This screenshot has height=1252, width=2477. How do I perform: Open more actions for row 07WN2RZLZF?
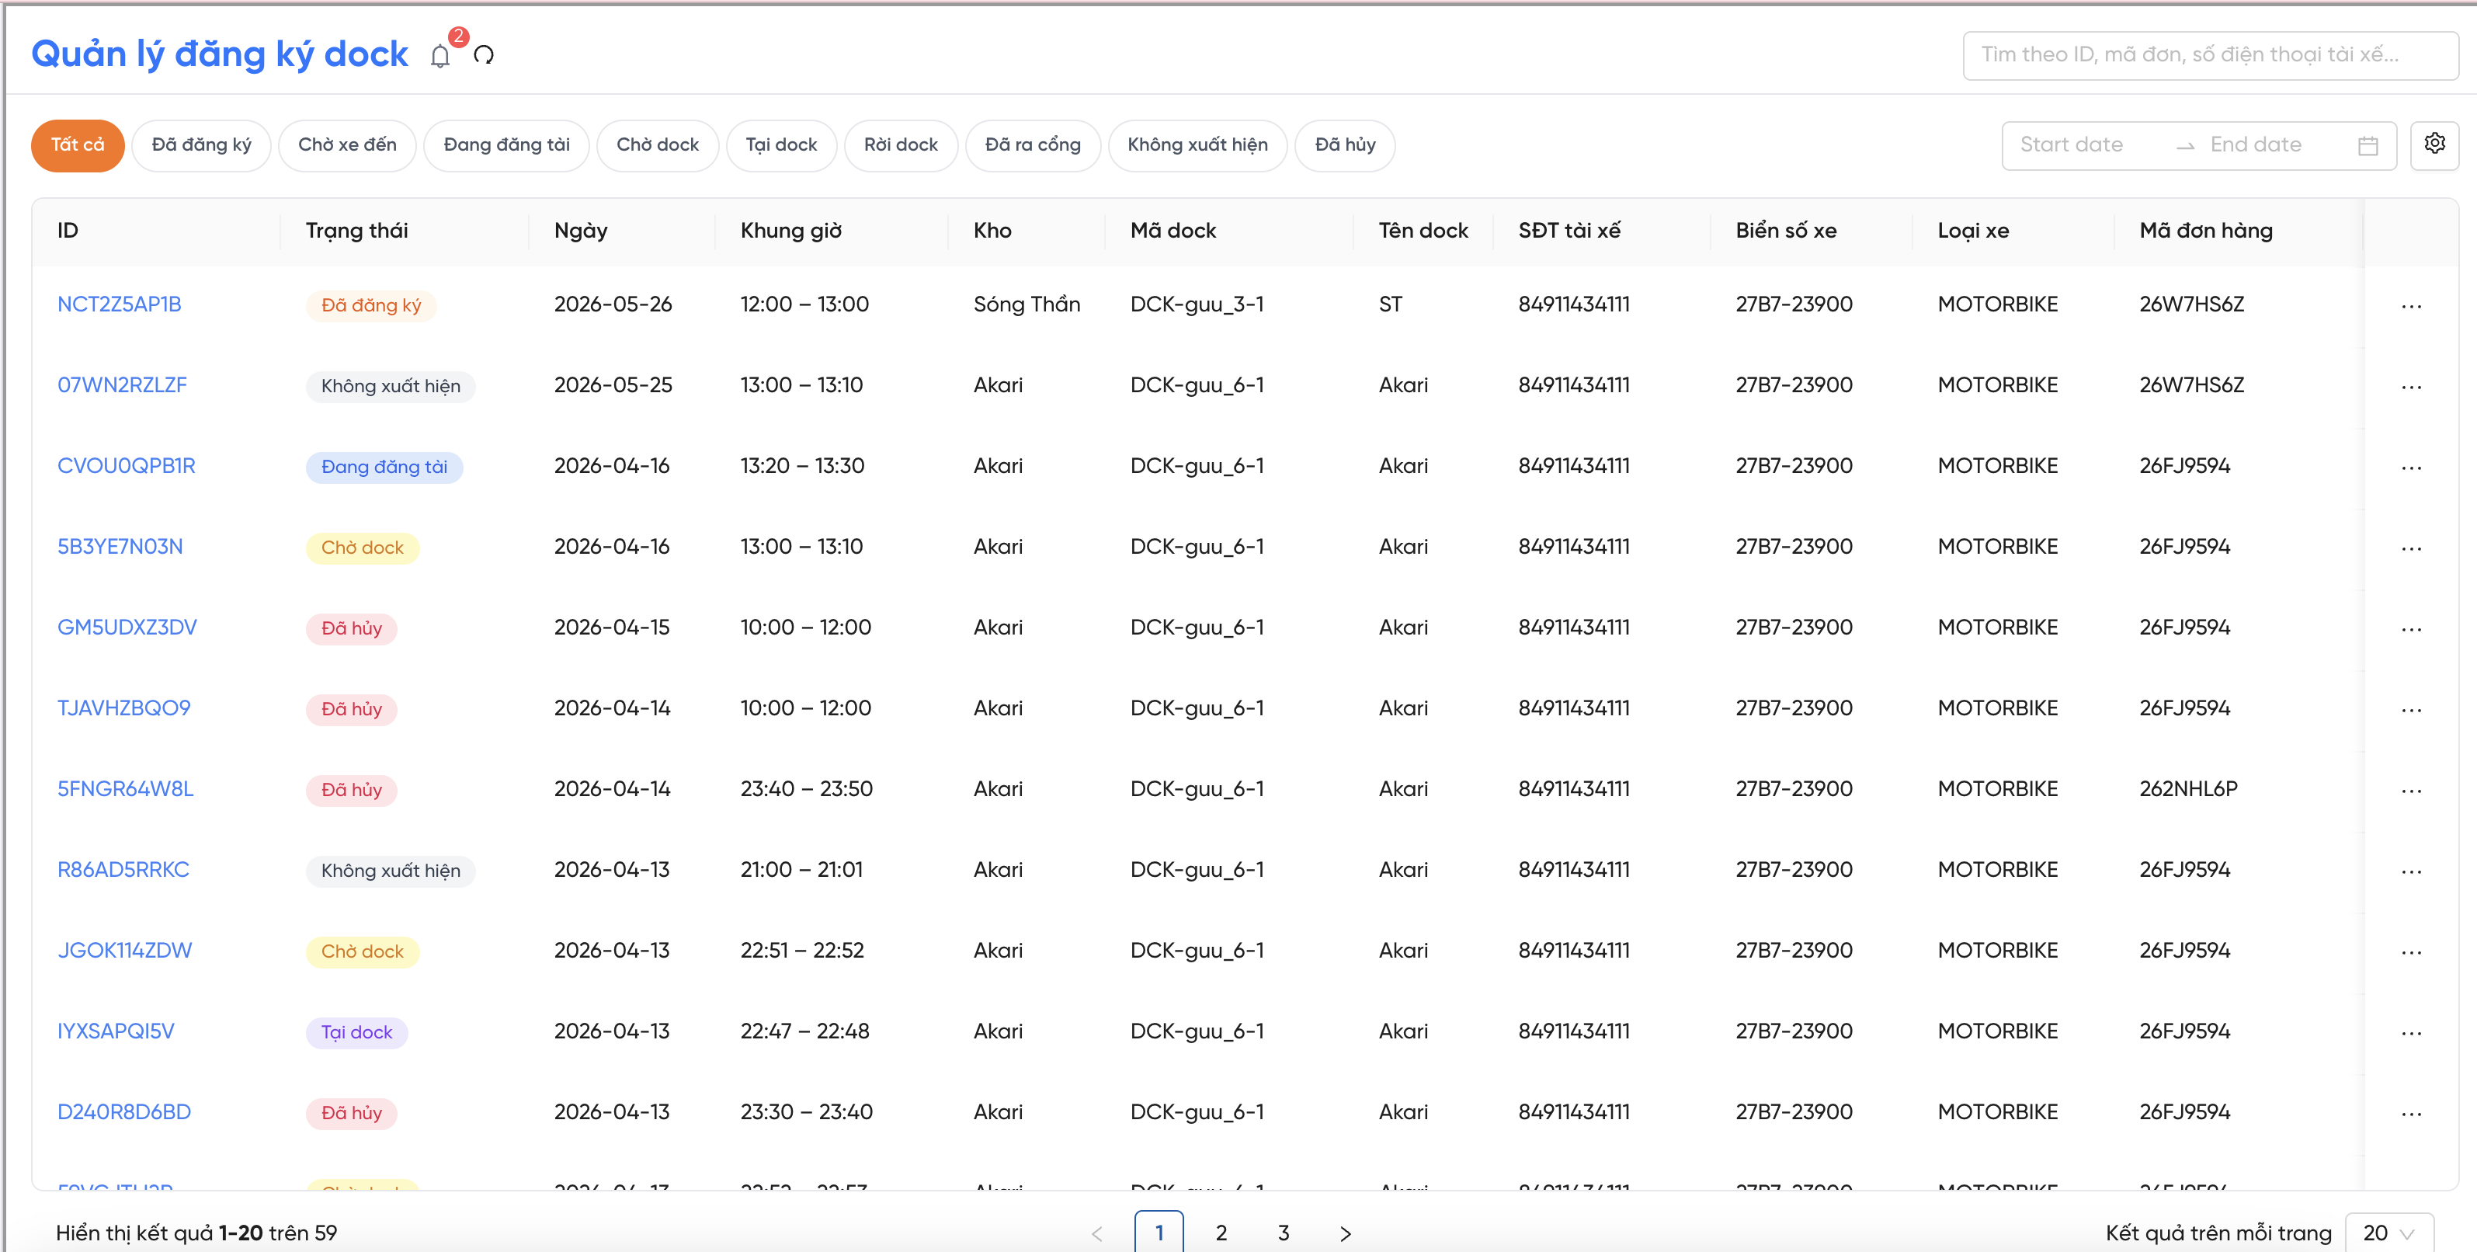(2411, 387)
